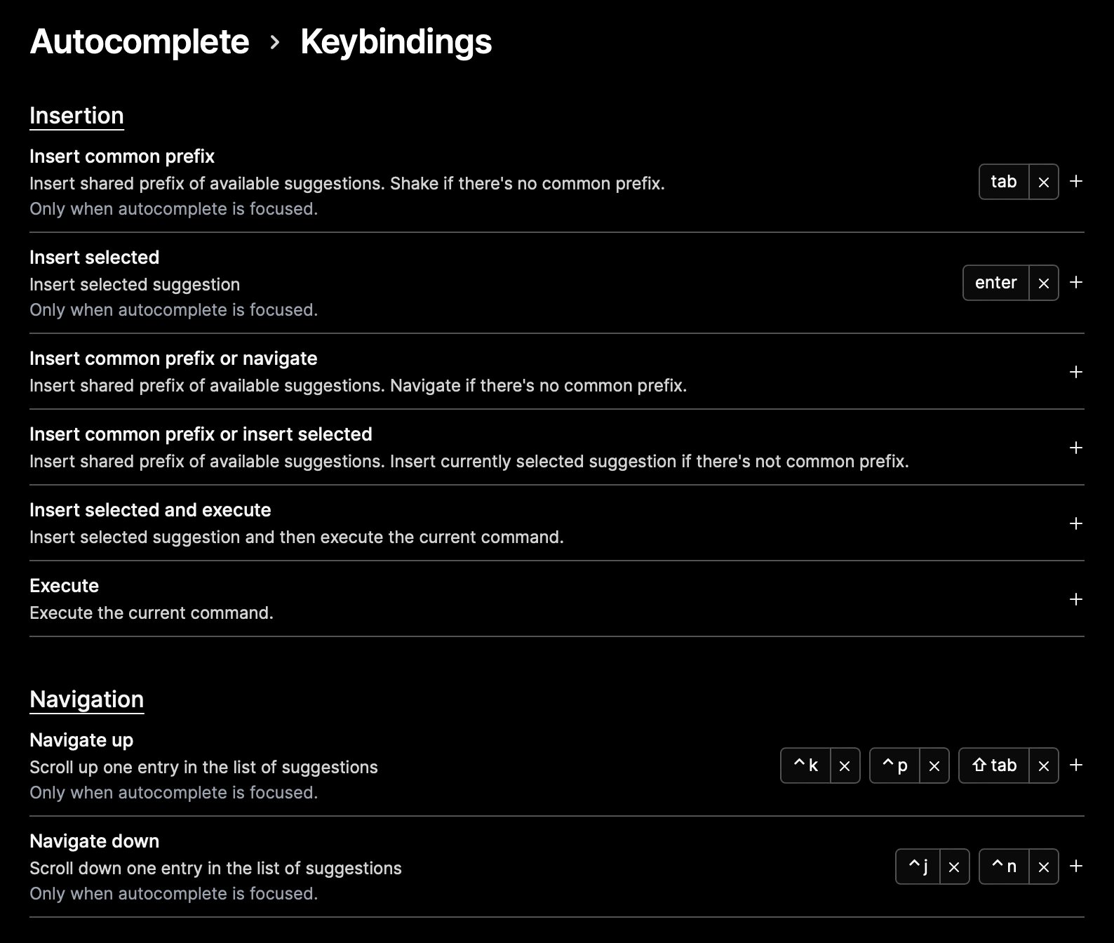The image size is (1114, 943).
Task: Add a keybinding for Insert common prefix
Action: point(1075,181)
